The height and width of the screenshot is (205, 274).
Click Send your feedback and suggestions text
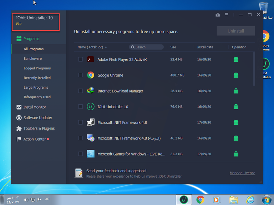point(116,171)
